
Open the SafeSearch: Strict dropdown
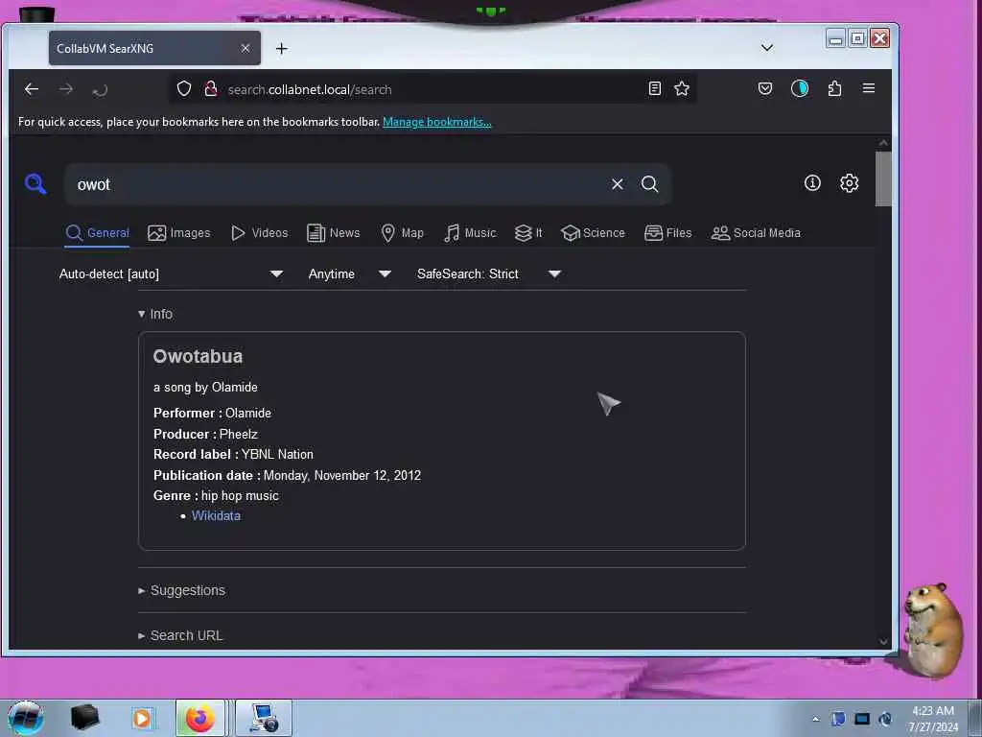(x=488, y=273)
